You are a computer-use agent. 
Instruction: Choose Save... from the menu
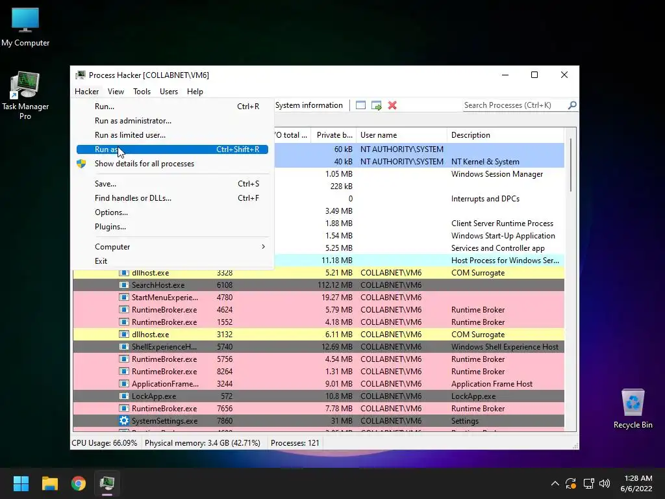point(172,184)
